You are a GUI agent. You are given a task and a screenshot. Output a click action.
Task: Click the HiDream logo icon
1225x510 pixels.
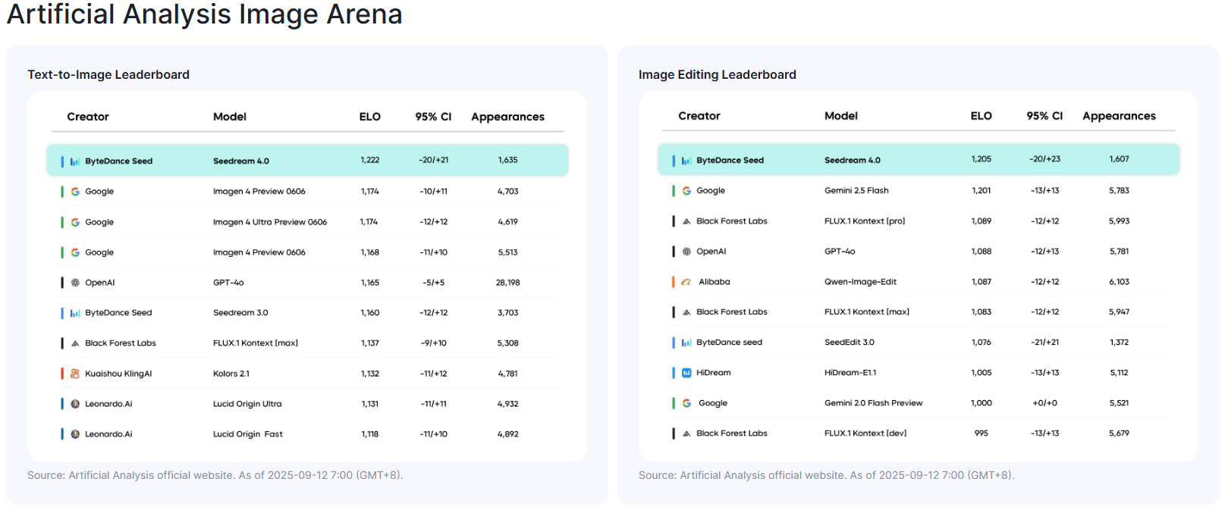pos(686,373)
